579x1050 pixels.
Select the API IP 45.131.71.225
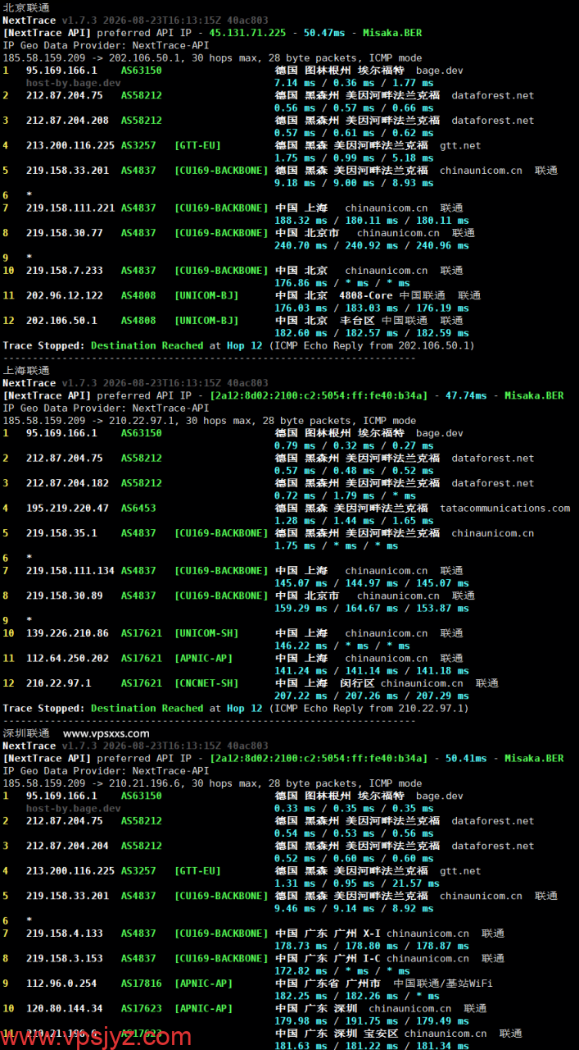(248, 33)
